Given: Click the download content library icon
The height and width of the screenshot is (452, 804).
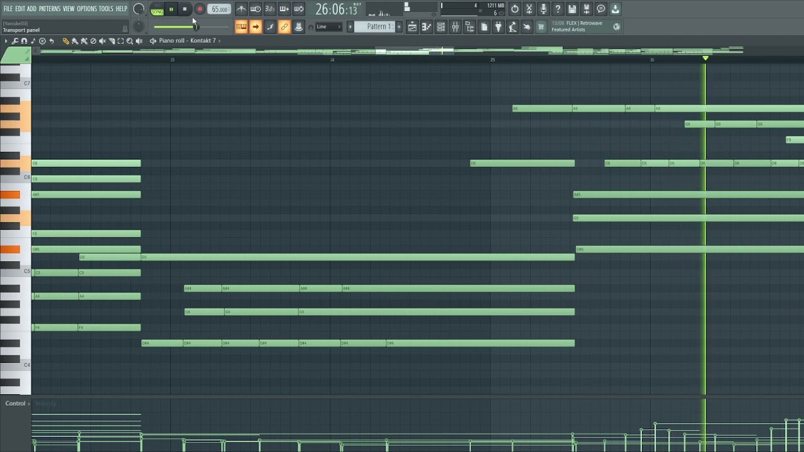Looking at the screenshot, I should point(616,9).
